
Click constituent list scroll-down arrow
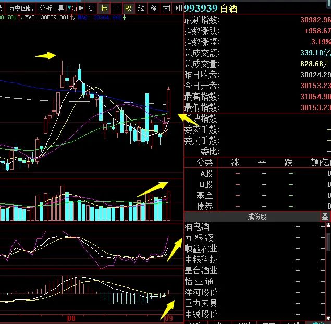[x=328, y=318]
